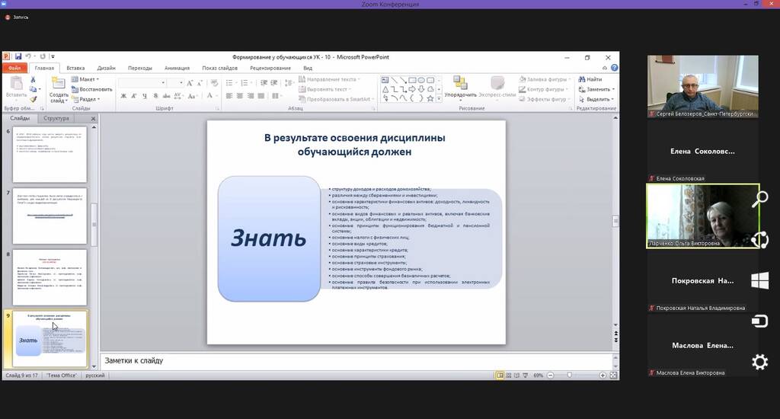Click the Paste (Вставить) clipboard icon
Viewport: 780px width, 419px height.
pos(17,83)
